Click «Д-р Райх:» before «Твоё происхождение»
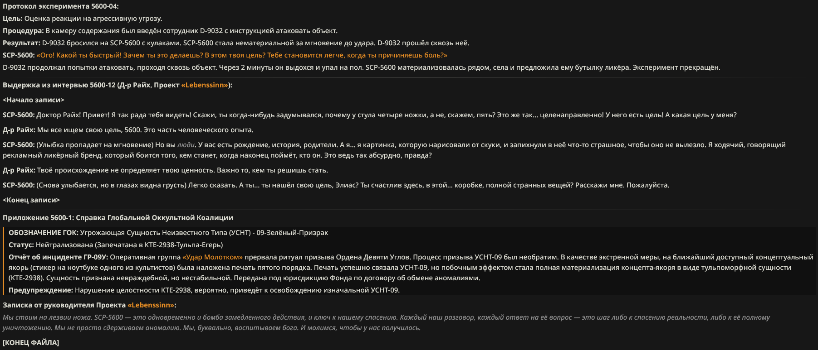Screen dimensions: 818x350 point(19,170)
